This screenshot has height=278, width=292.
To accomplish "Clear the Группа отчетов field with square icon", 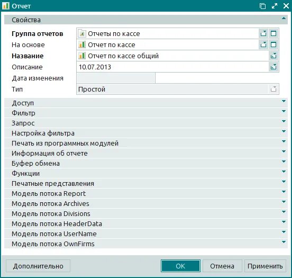I will [273, 34].
